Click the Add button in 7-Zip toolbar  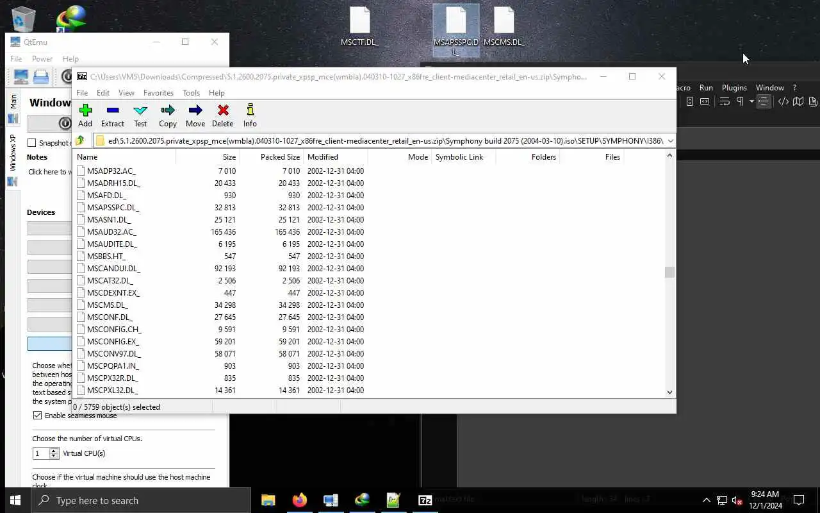(x=85, y=116)
